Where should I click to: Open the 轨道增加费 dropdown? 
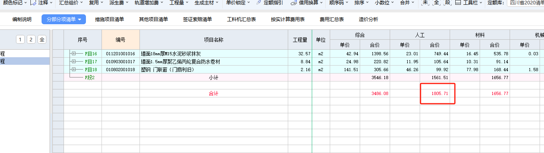click(x=149, y=3)
